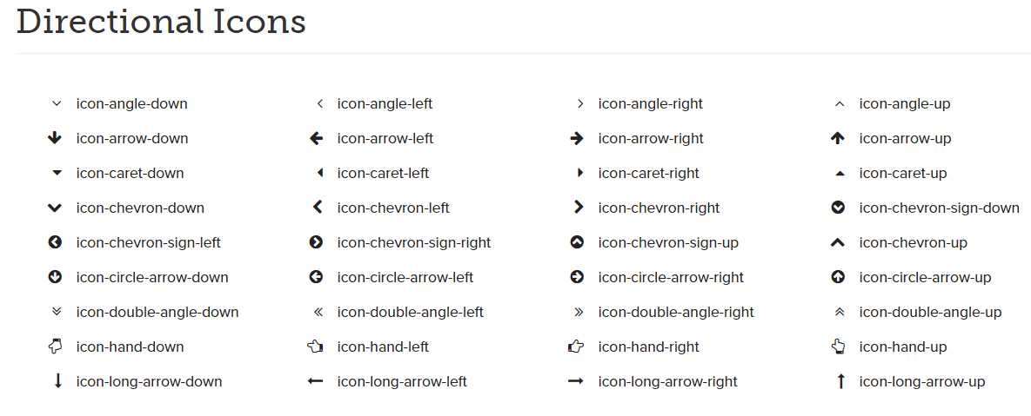
Task: Open the icon-double-angle-right link
Action: point(676,312)
